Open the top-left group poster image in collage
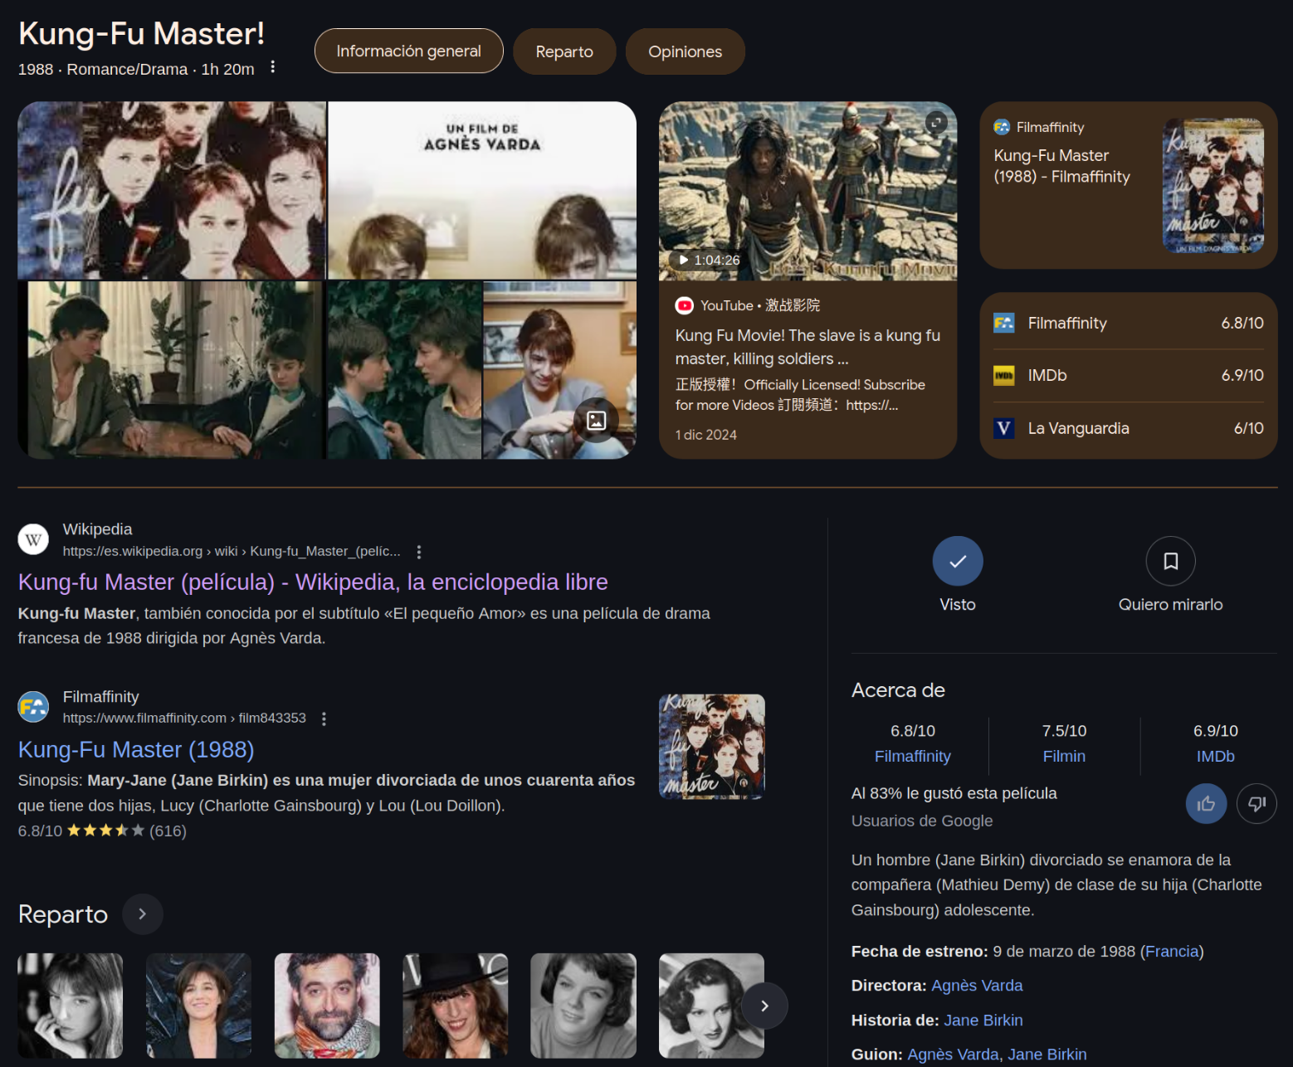 point(172,191)
